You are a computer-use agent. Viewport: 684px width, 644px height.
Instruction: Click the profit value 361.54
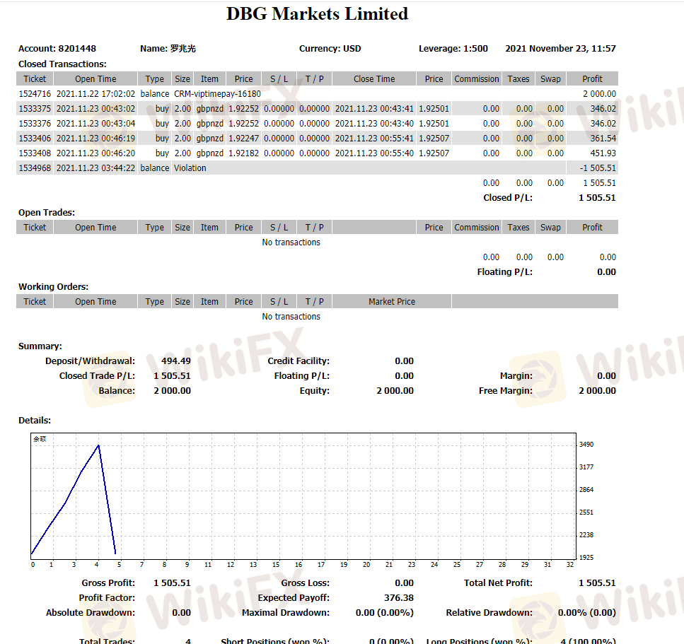(603, 139)
